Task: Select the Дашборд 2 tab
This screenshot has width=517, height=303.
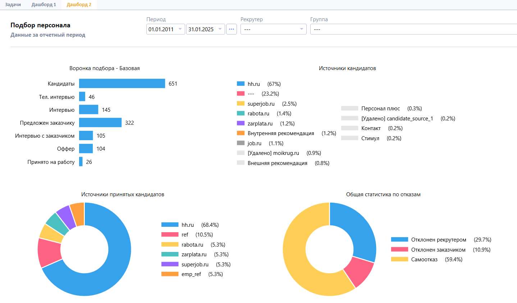Action: [x=79, y=5]
